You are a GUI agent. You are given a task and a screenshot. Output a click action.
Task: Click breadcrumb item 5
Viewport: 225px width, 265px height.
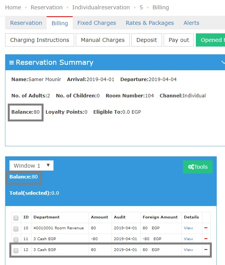[x=141, y=7]
